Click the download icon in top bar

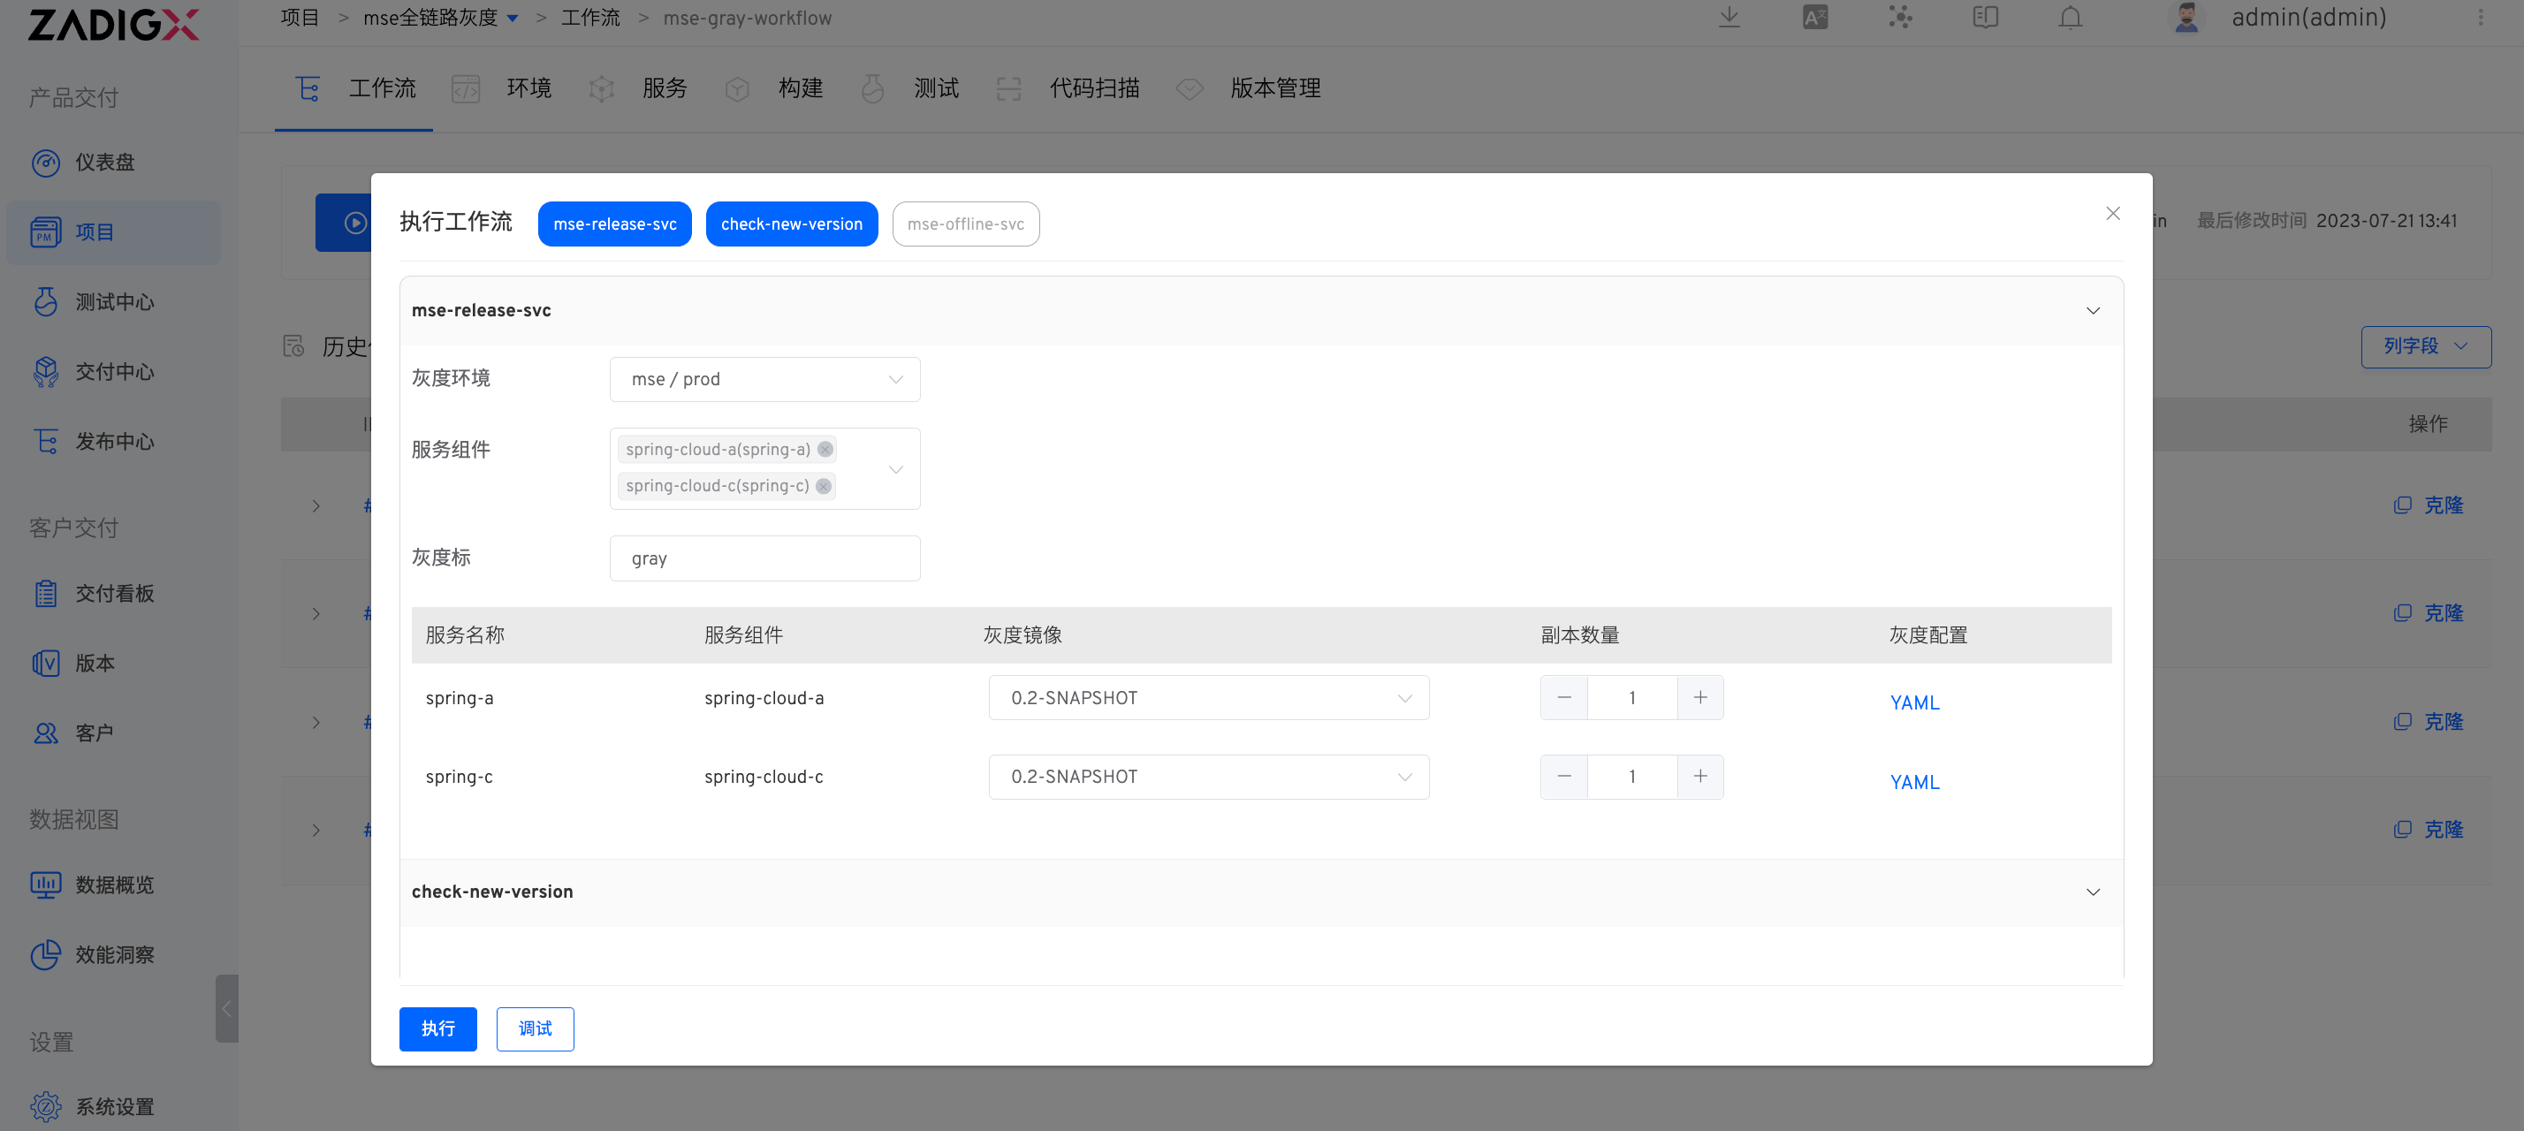point(1730,18)
